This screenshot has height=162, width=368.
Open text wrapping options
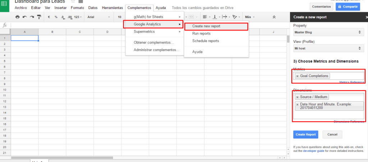point(226,17)
